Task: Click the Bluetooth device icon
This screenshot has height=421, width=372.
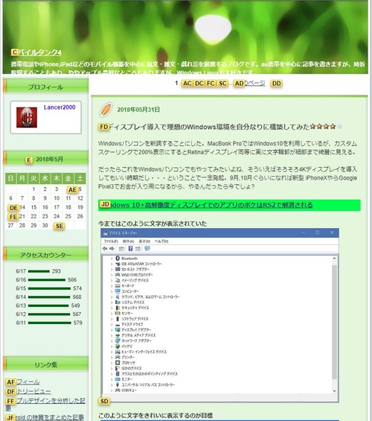Action: [118, 259]
